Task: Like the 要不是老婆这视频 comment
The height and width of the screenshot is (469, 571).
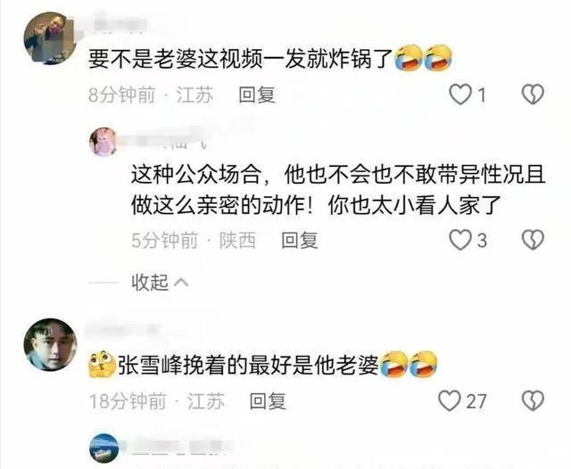Action: pyautogui.click(x=460, y=95)
